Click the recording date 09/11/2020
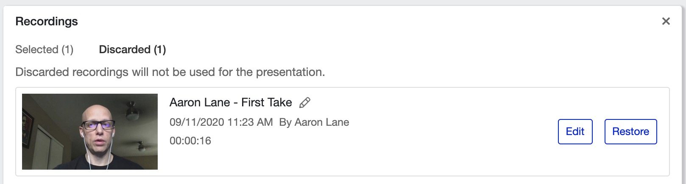This screenshot has height=184, width=686. [197, 122]
